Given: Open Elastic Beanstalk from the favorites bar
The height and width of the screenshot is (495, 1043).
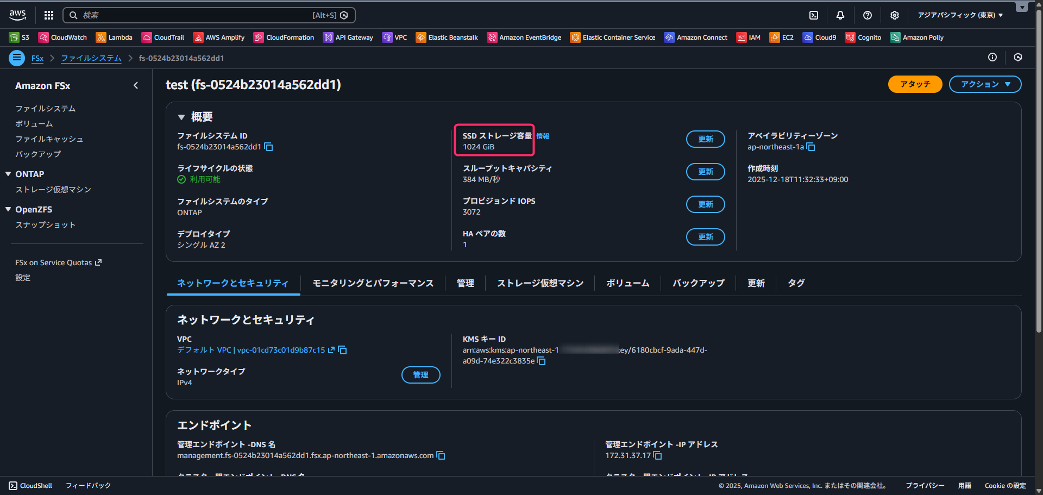Looking at the screenshot, I should click(x=447, y=37).
